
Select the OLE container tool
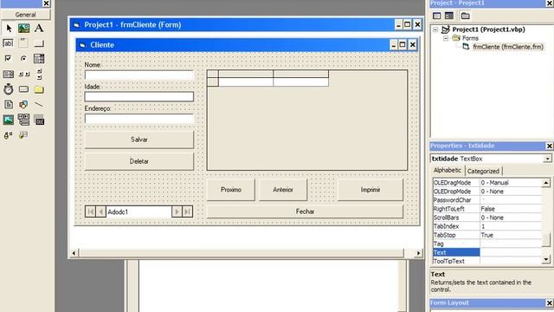tap(39, 120)
